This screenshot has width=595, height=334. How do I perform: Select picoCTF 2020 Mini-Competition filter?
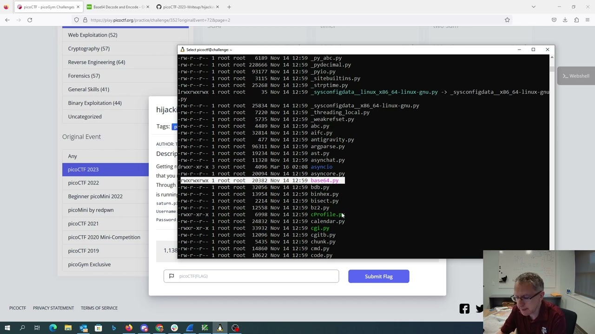point(104,237)
